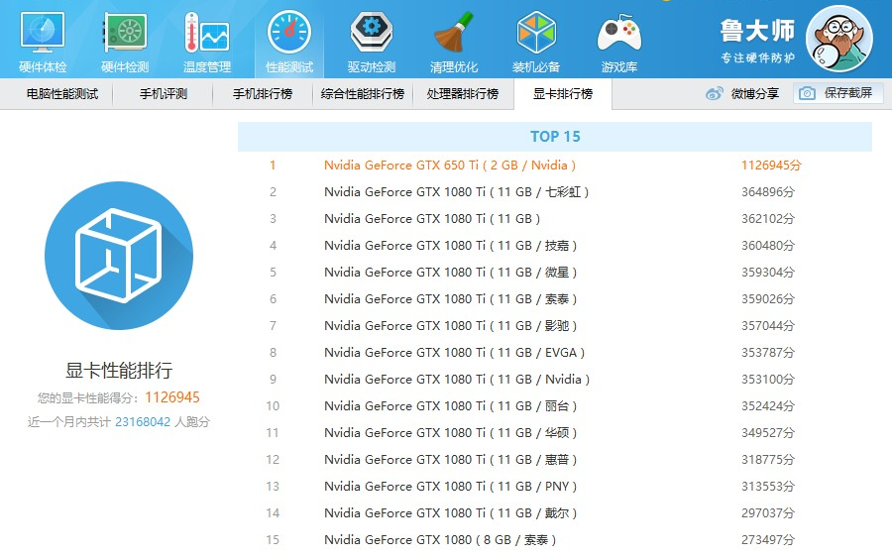Viewport: 892px width, 559px height.
Task: Switch to the 电脑性能测试 tab
Action: pyautogui.click(x=62, y=94)
